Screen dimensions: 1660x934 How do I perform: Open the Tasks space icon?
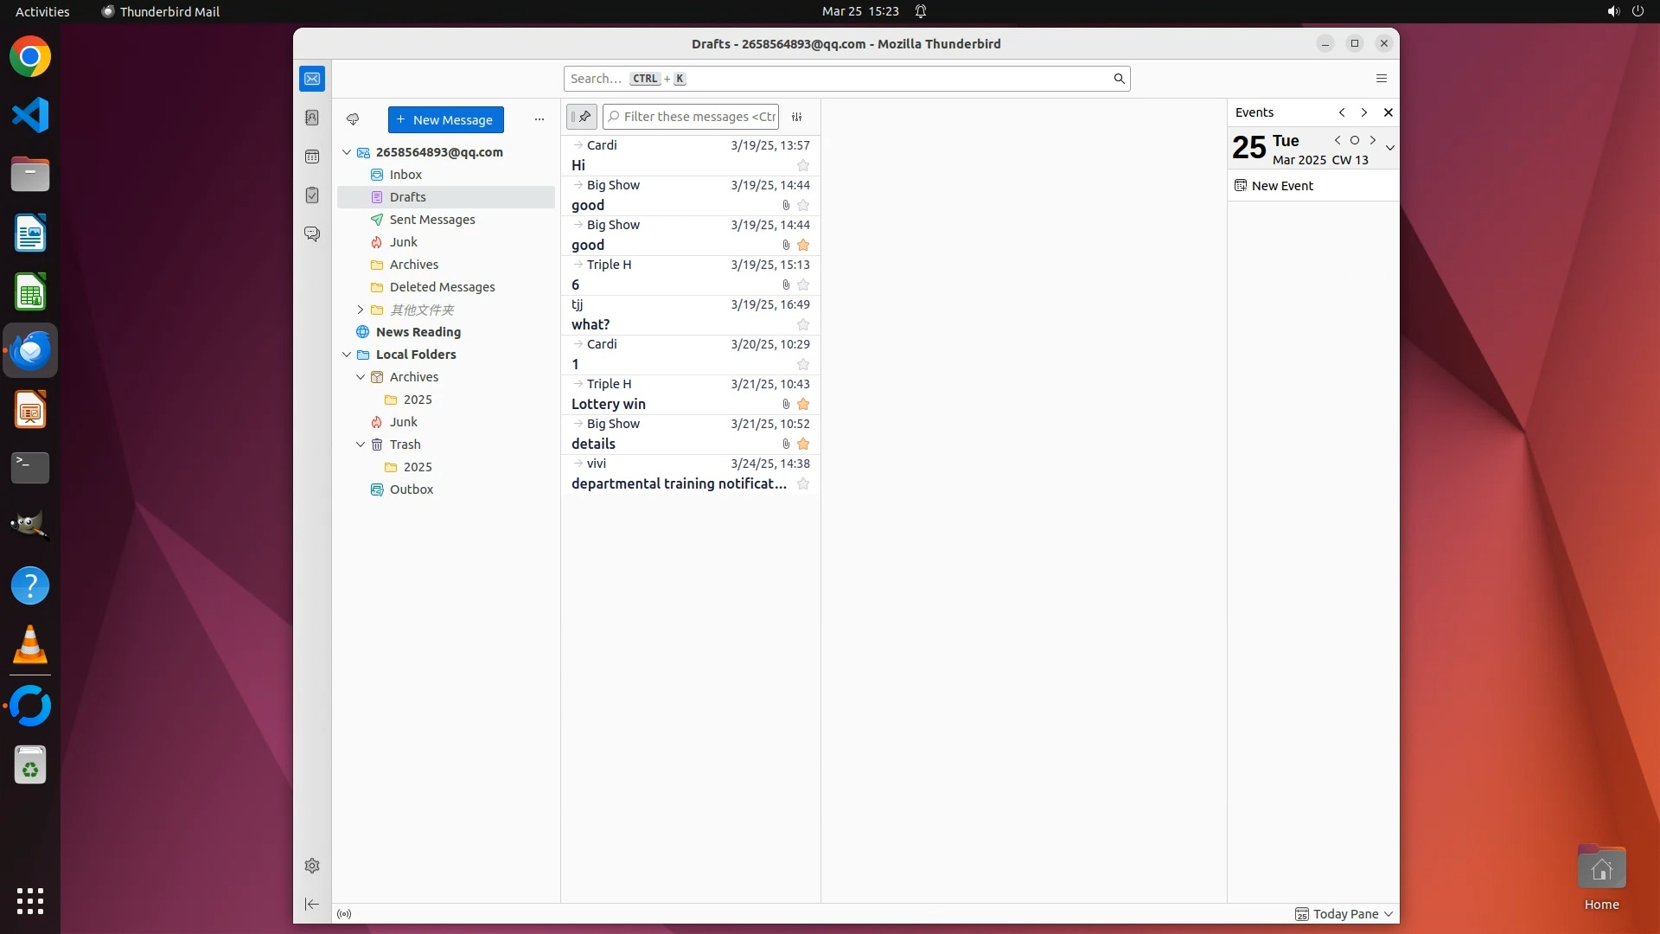pos(312,195)
